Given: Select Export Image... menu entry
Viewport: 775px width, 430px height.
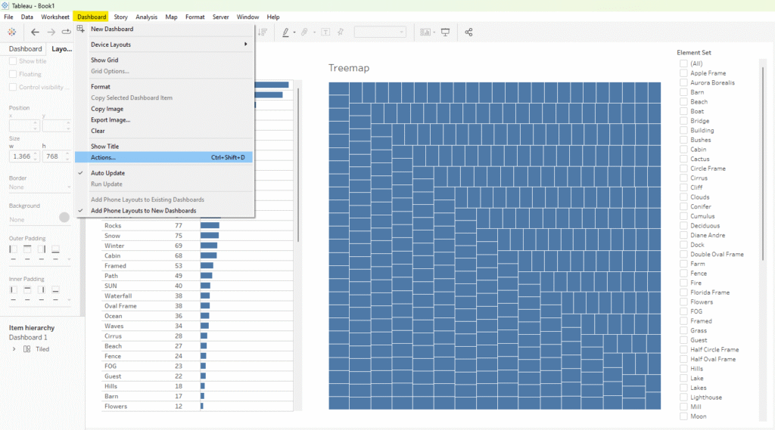Looking at the screenshot, I should [x=163, y=120].
